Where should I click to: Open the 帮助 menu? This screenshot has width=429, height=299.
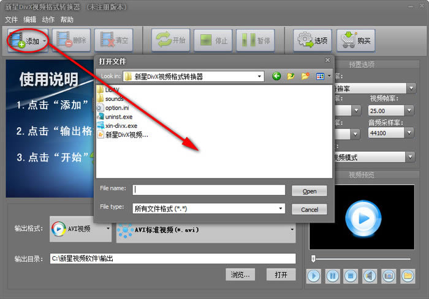click(x=67, y=20)
